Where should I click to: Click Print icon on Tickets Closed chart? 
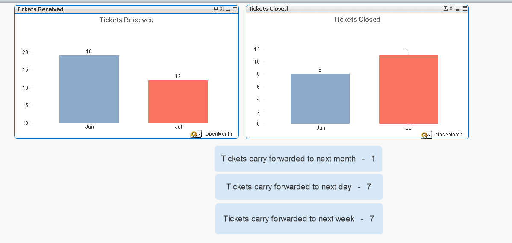click(446, 9)
